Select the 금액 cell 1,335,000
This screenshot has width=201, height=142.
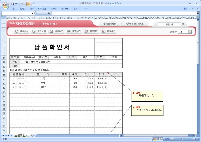(x=101, y=79)
